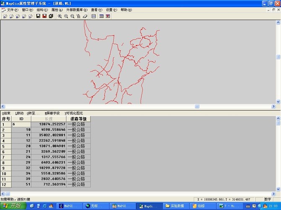Click the zoom out magnifier icon

tap(66, 16)
